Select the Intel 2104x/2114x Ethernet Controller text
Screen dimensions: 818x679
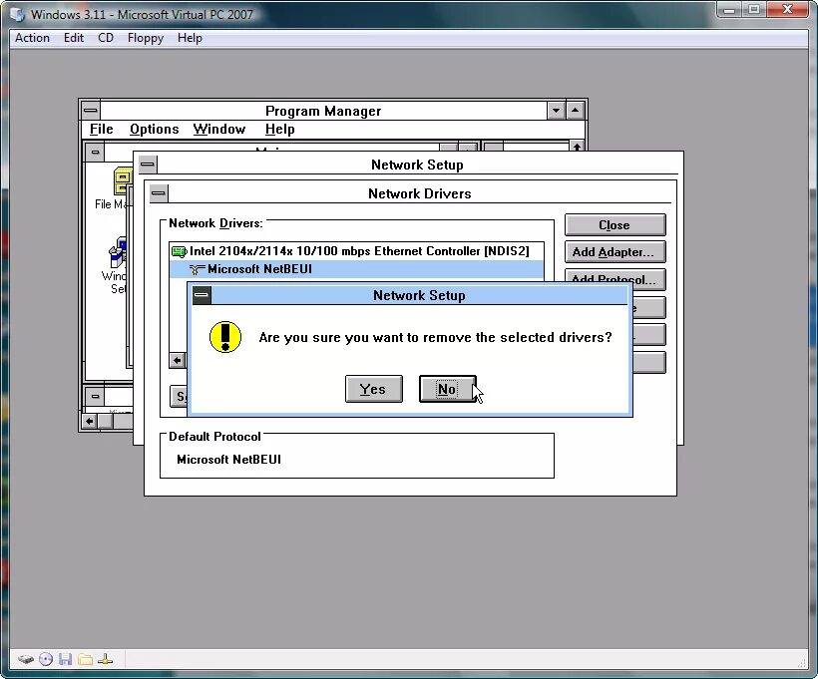point(359,251)
